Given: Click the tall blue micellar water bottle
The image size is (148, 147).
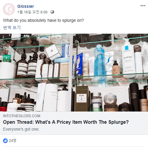Looking at the screenshot, I should point(100,65).
